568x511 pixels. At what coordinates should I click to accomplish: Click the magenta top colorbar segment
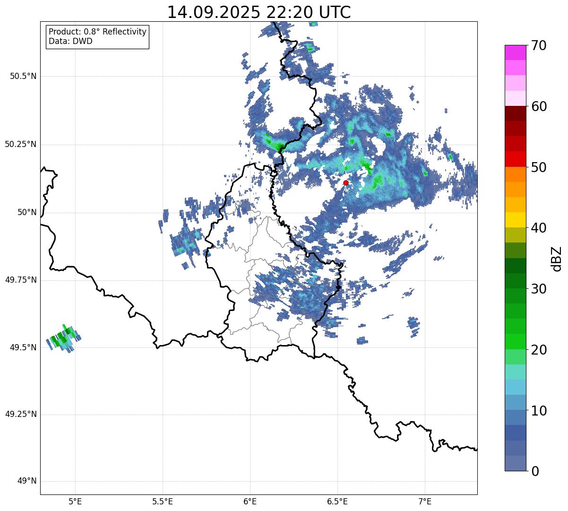click(515, 52)
